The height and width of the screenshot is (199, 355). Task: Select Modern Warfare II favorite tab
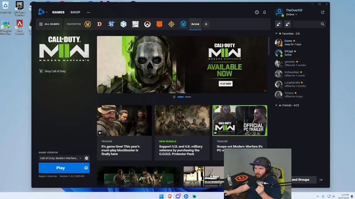195,24
